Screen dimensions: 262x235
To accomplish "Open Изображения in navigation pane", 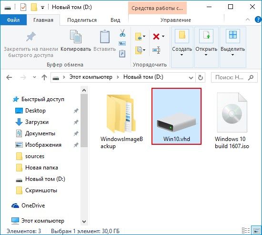I will 43,145.
